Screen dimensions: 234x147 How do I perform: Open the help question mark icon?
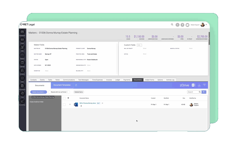183,25
